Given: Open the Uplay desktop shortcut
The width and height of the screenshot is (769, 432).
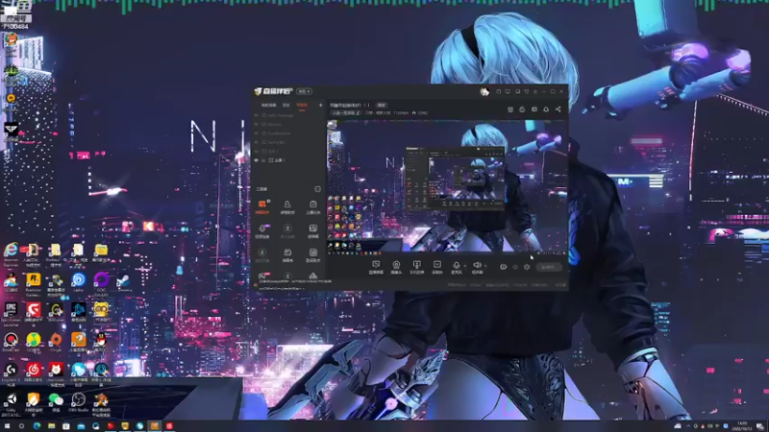Looking at the screenshot, I should (x=79, y=282).
